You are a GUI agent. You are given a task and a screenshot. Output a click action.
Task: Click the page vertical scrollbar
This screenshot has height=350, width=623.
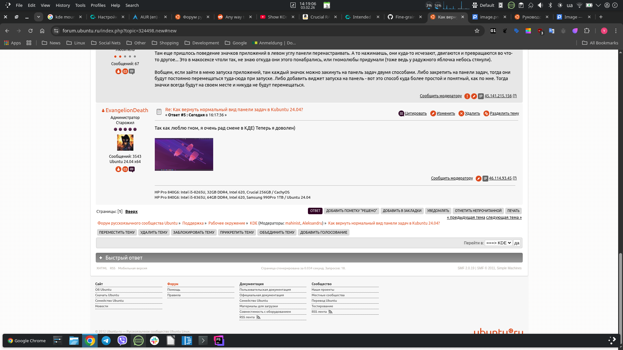620,292
